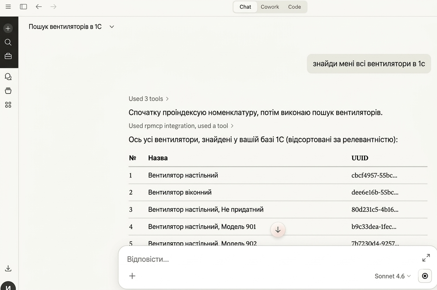Open search in the sidebar
The image size is (437, 290).
coord(8,42)
